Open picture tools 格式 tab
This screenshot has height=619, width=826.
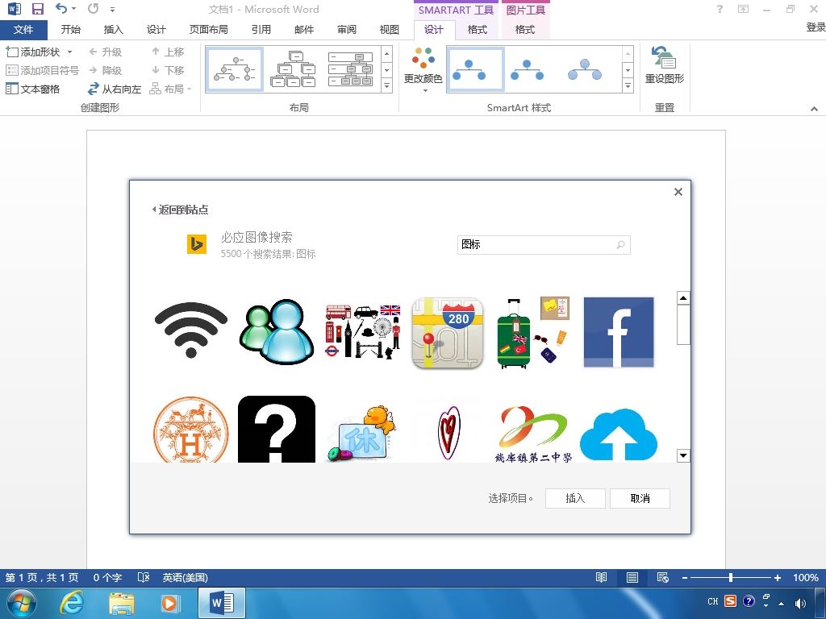coord(524,30)
